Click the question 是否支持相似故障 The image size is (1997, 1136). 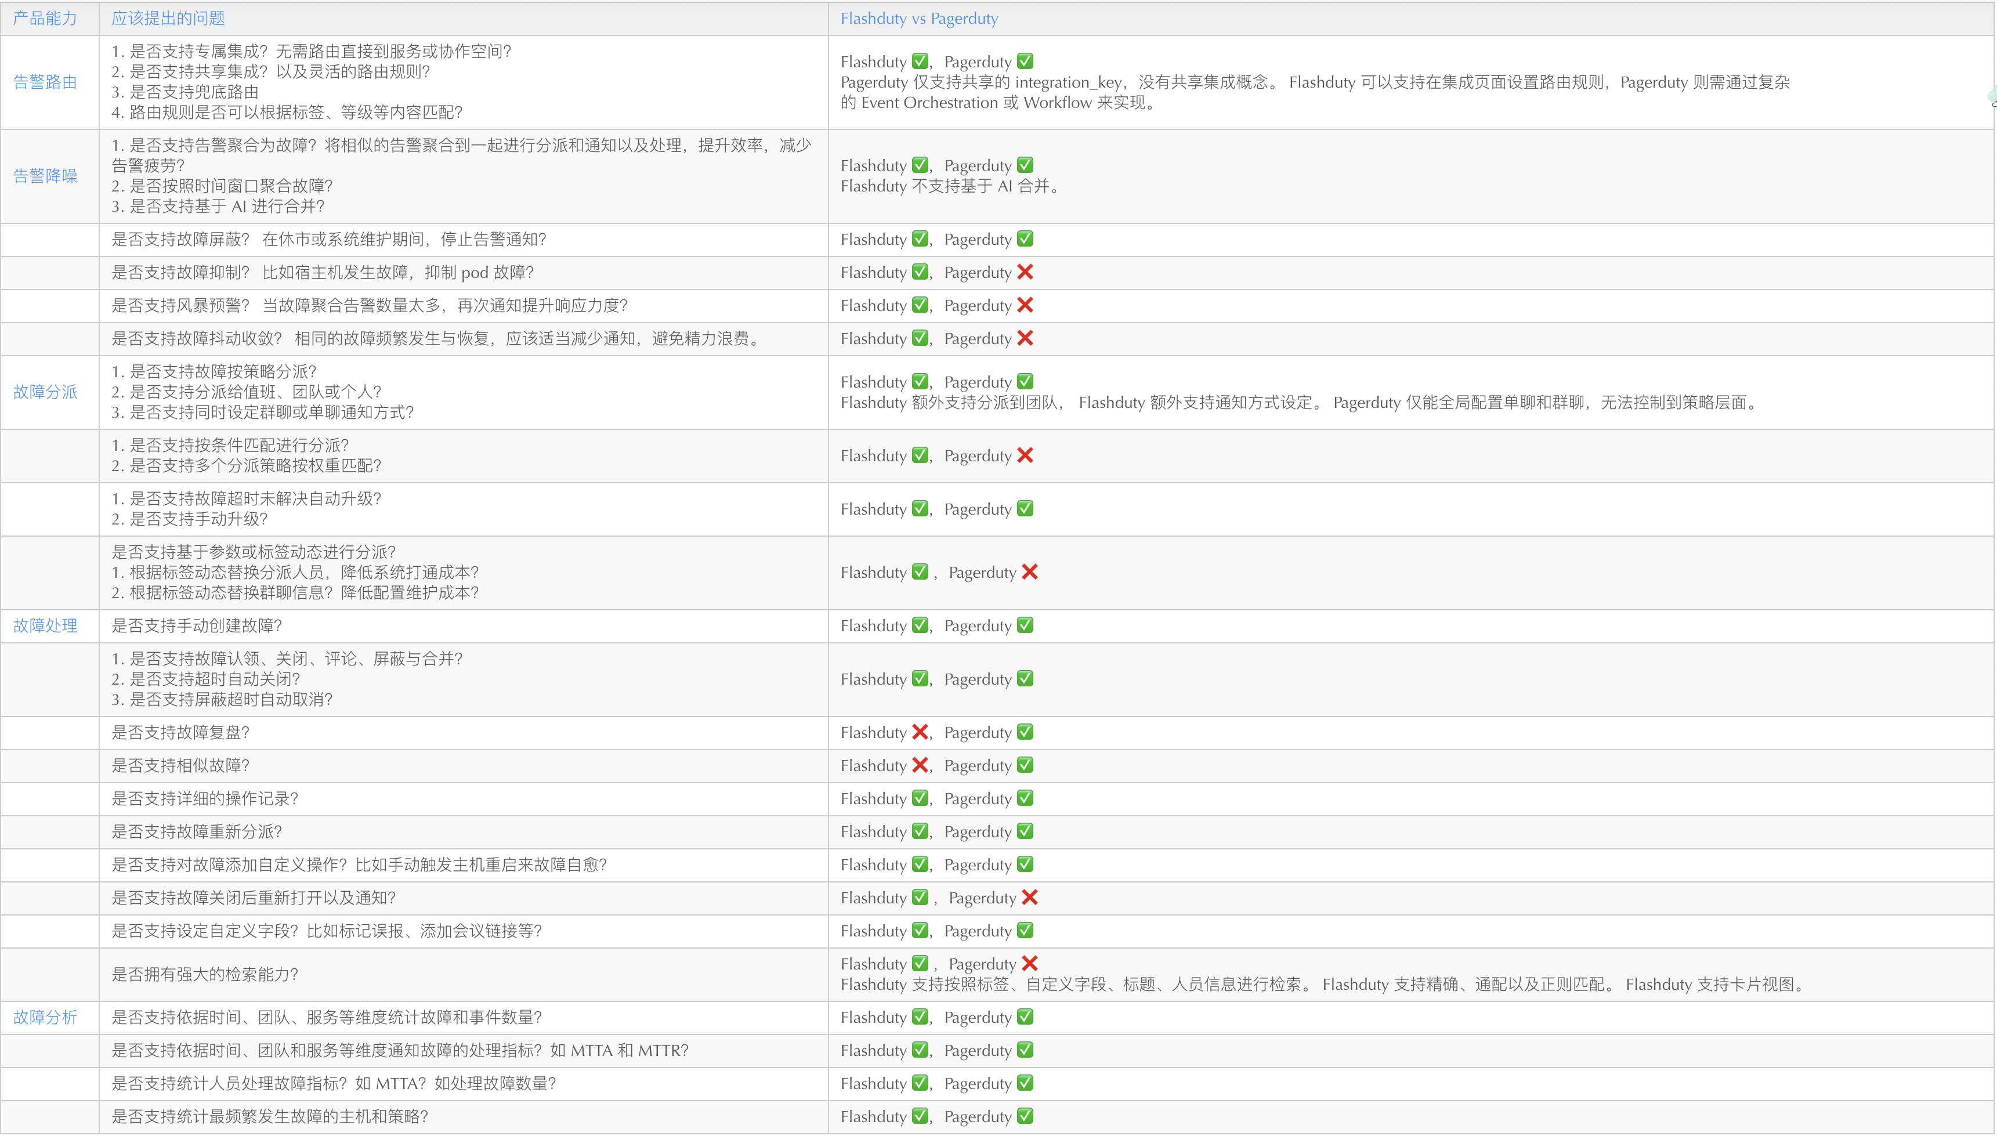[x=181, y=765]
